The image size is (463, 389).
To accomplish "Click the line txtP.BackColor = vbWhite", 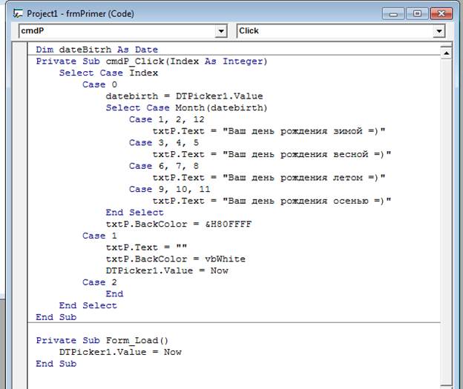I will tap(175, 259).
